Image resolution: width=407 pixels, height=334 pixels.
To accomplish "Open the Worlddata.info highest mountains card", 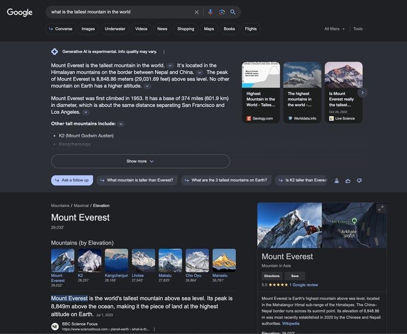I will point(302,92).
